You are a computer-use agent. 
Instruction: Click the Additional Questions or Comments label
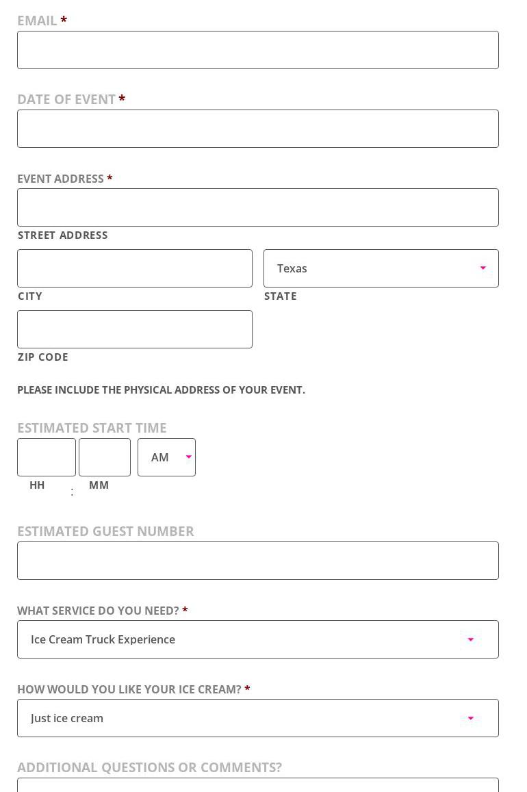tap(149, 767)
